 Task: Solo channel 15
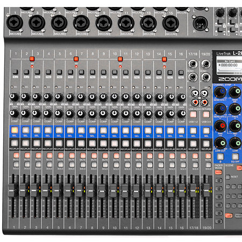(172, 165)
